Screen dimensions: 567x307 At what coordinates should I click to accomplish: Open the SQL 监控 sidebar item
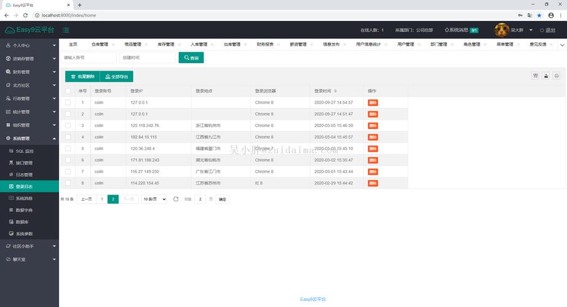29,151
